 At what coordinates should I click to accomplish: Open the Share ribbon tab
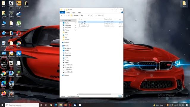pyautogui.click(x=74, y=12)
